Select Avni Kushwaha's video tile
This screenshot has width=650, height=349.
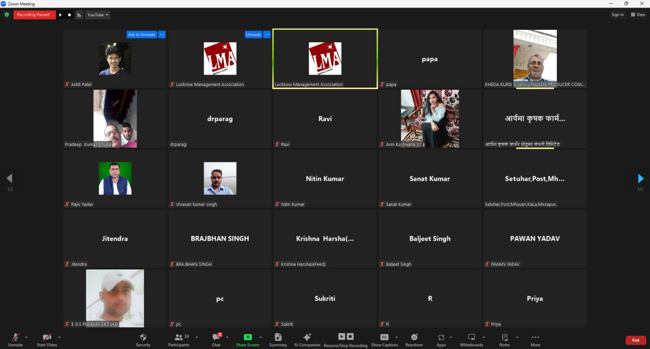430,119
